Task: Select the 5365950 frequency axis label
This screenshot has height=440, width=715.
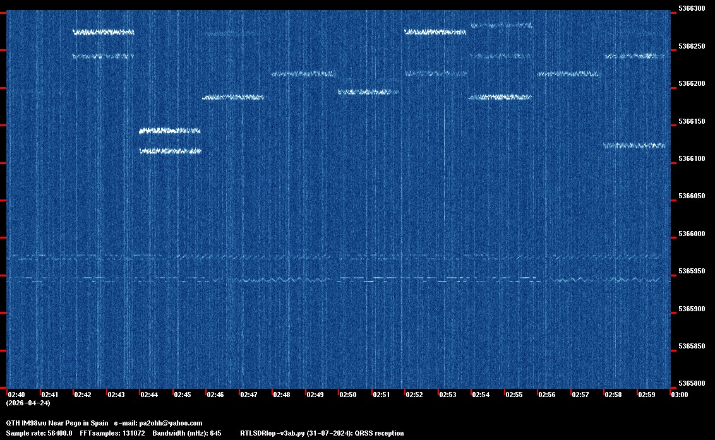Action: click(x=691, y=271)
